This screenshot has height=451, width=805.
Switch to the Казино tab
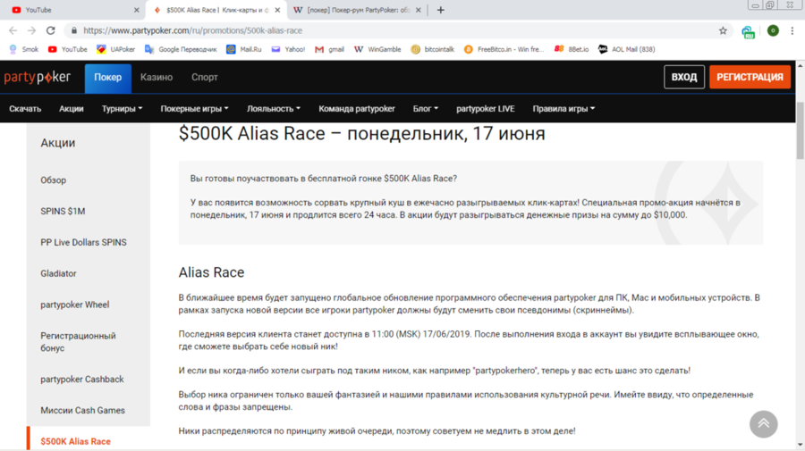(157, 78)
